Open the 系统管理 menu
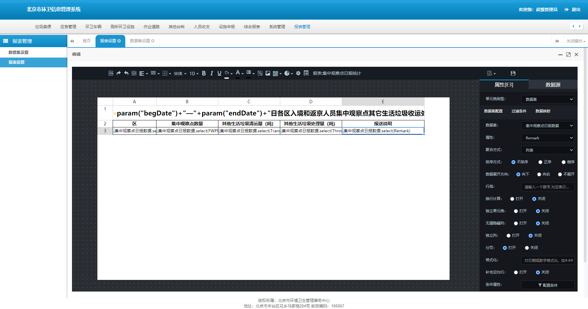The image size is (588, 309). 277,27
